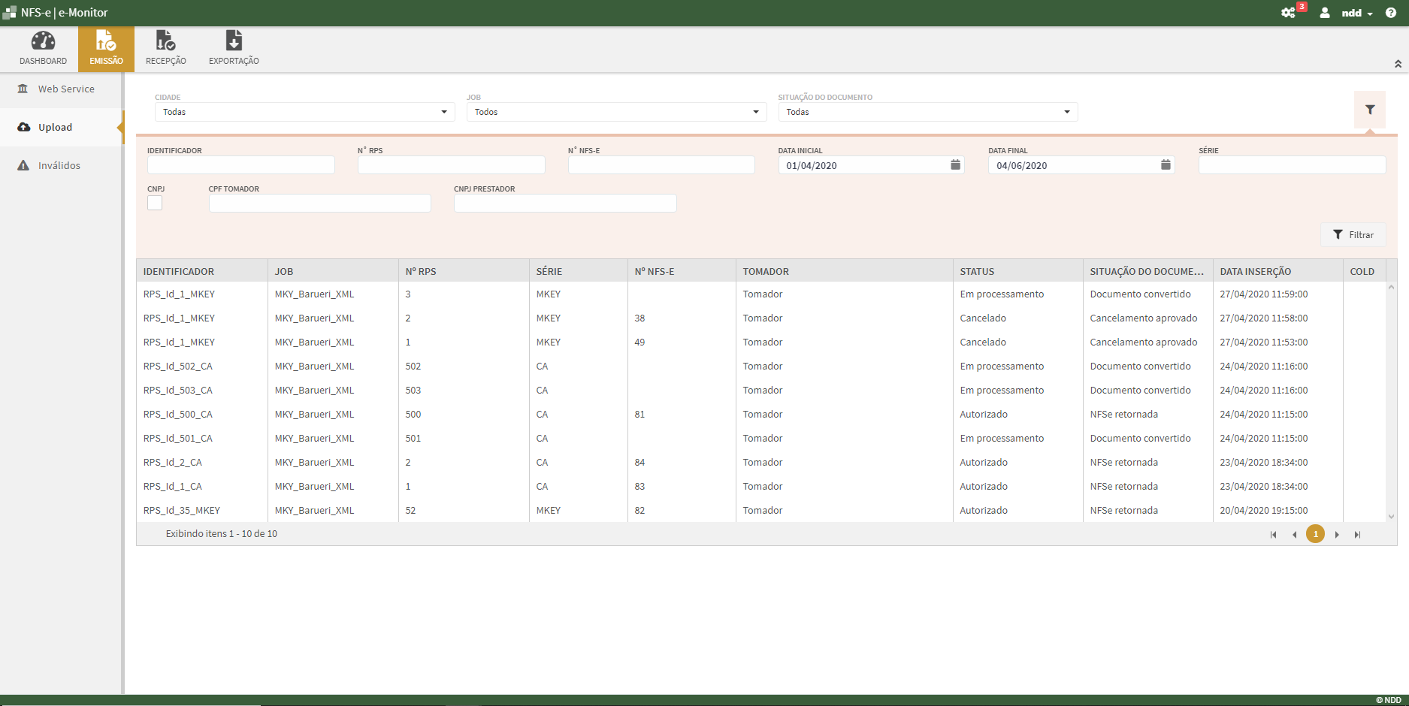Open the Recepção toolbar icon
Viewport: 1409px width, 706px height.
(x=165, y=41)
